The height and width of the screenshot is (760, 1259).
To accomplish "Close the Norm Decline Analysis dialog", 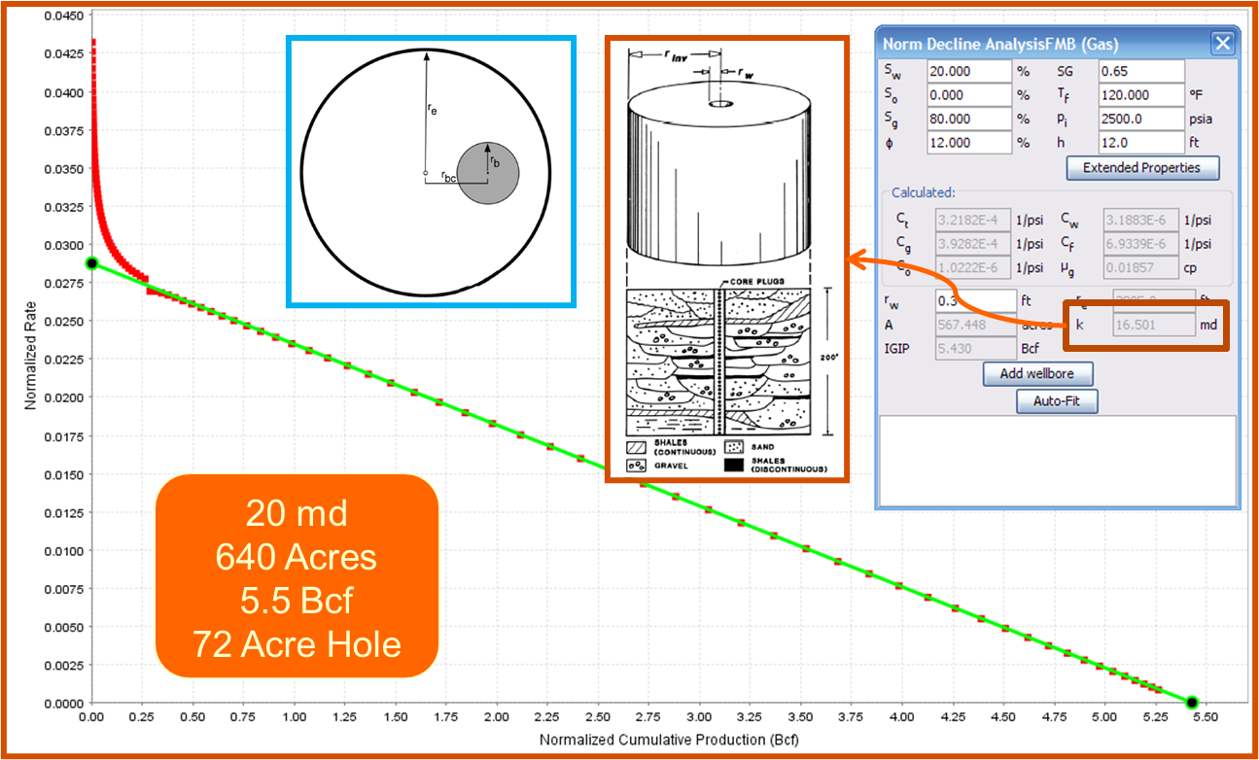I will click(x=1222, y=44).
